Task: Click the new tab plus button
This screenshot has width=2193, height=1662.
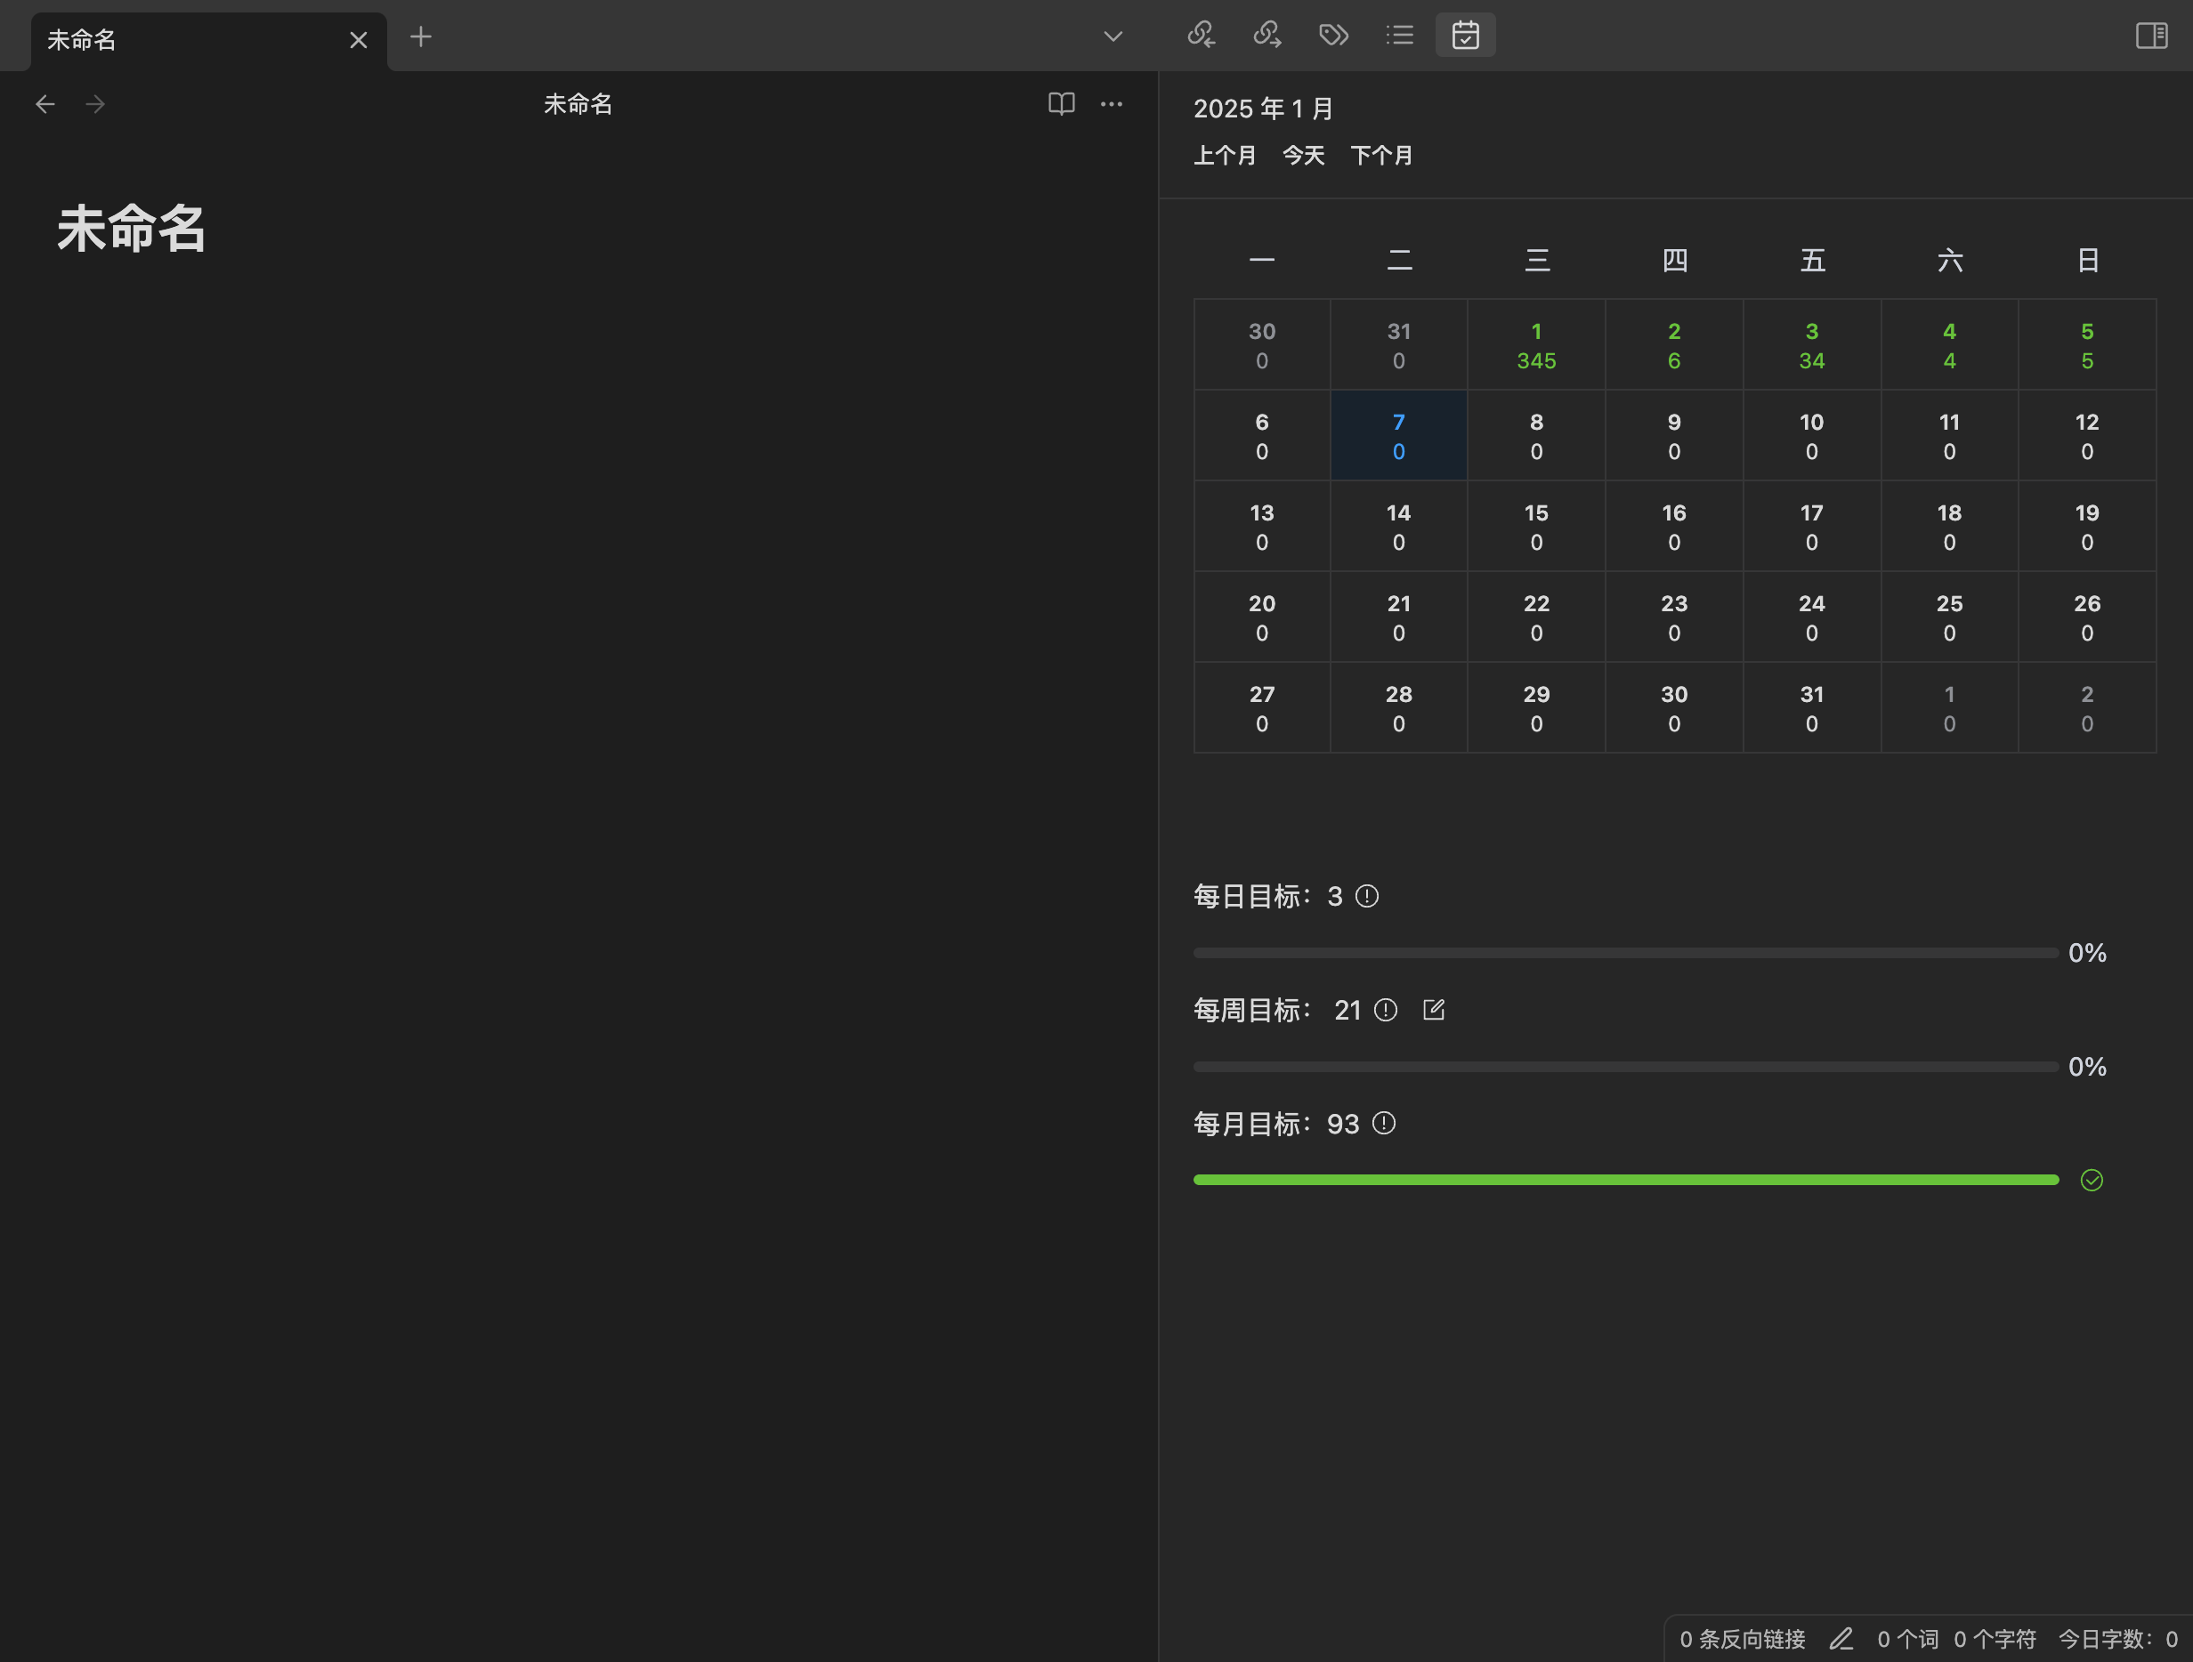Action: click(420, 36)
